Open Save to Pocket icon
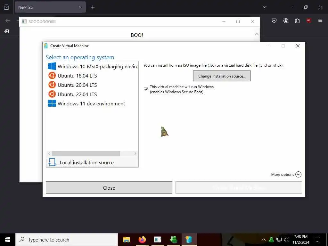This screenshot has height=246, width=328. [x=274, y=20]
